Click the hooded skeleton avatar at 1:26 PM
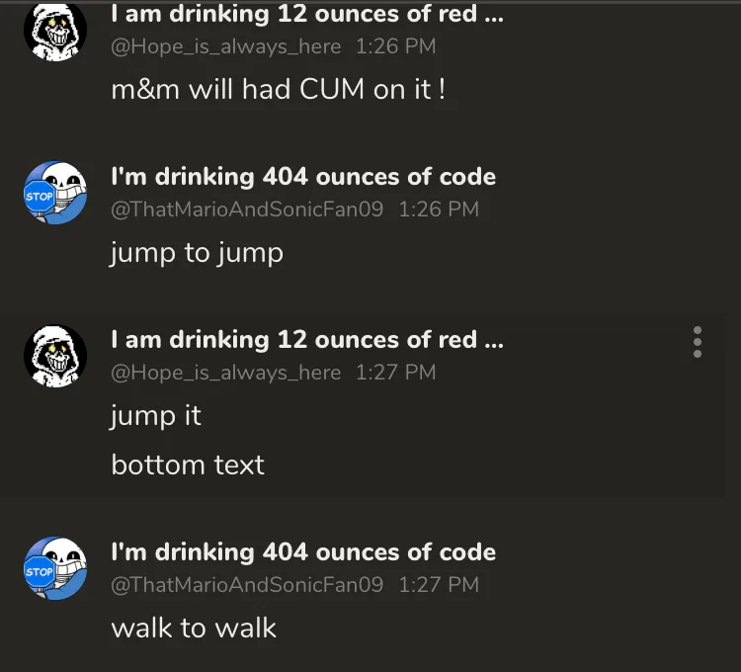 55,31
